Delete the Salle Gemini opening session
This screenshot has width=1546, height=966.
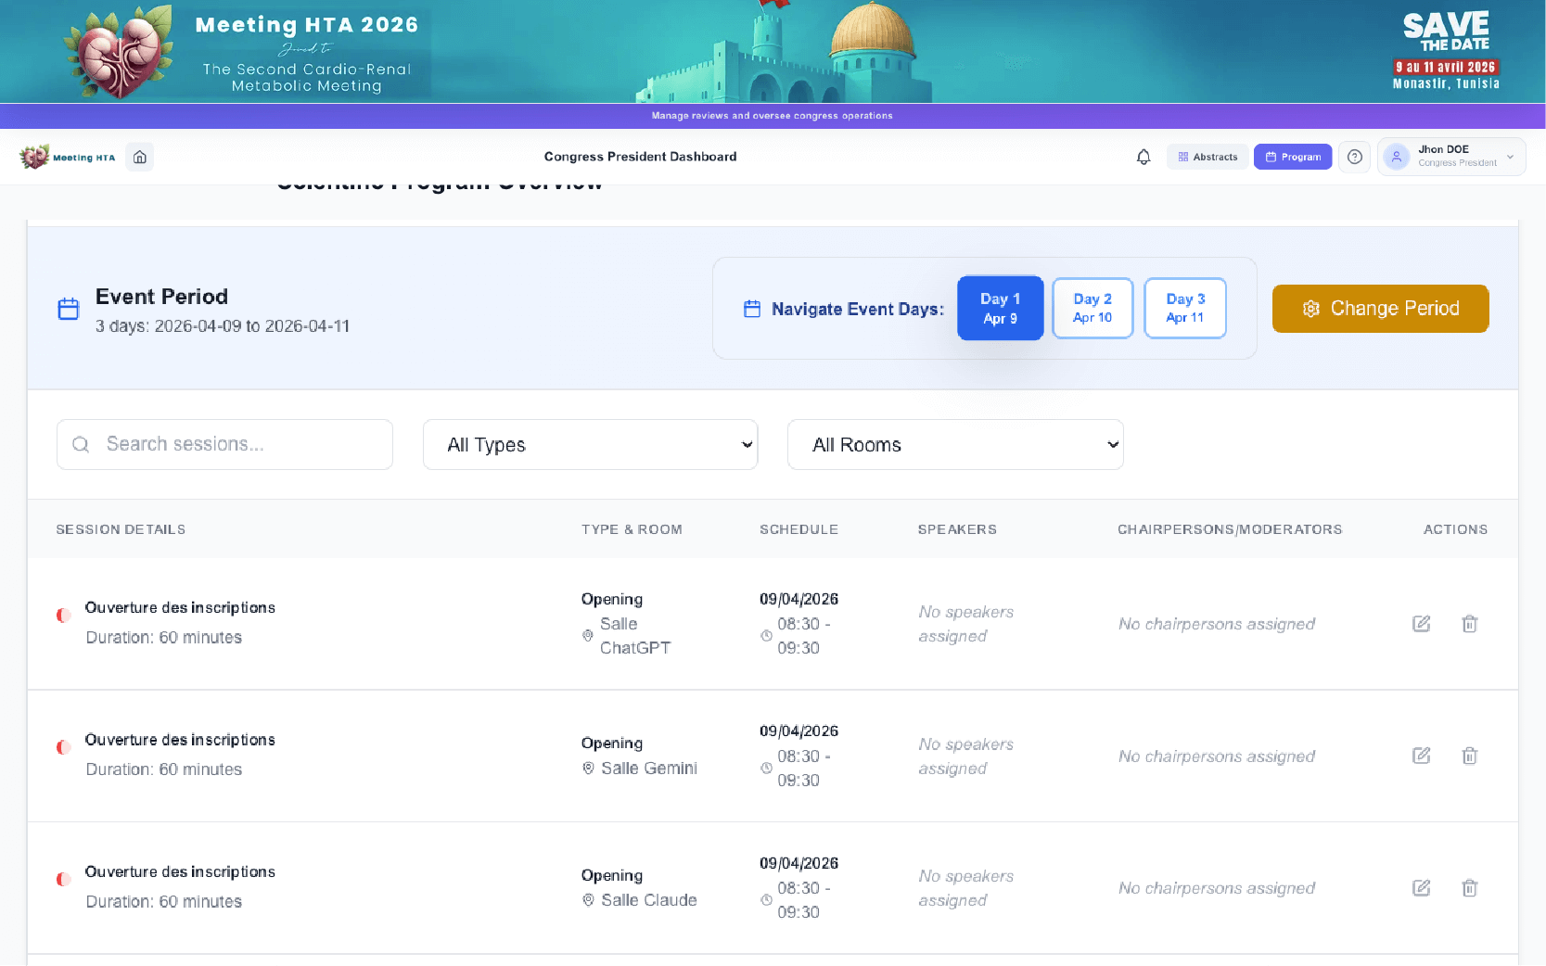coord(1469,756)
